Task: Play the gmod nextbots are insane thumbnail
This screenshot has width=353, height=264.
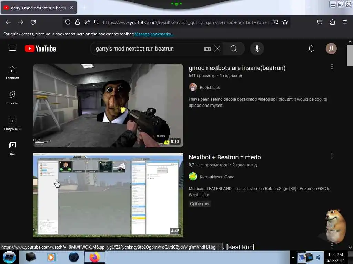Action: (108, 106)
